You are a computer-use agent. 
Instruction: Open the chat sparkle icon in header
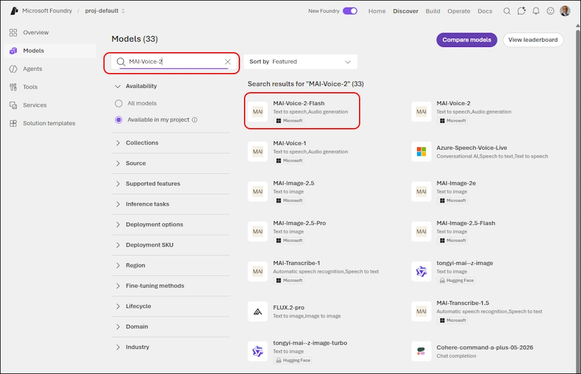[521, 11]
